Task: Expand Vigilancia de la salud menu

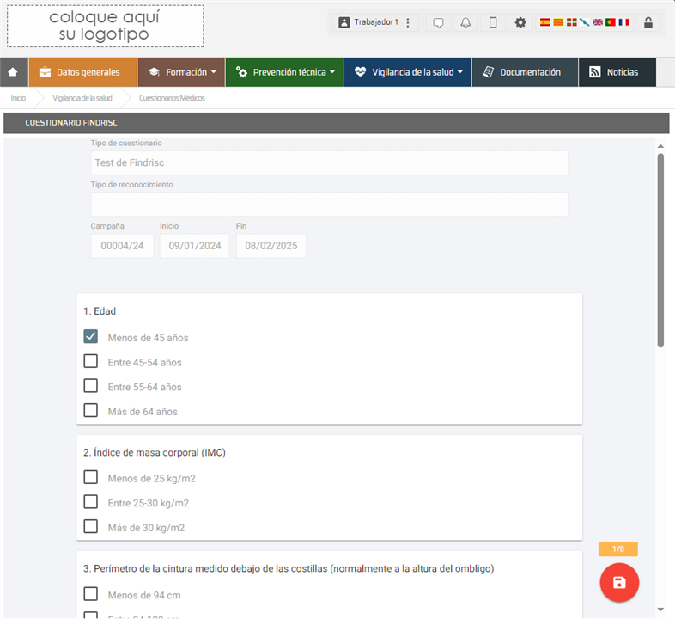Action: tap(408, 72)
